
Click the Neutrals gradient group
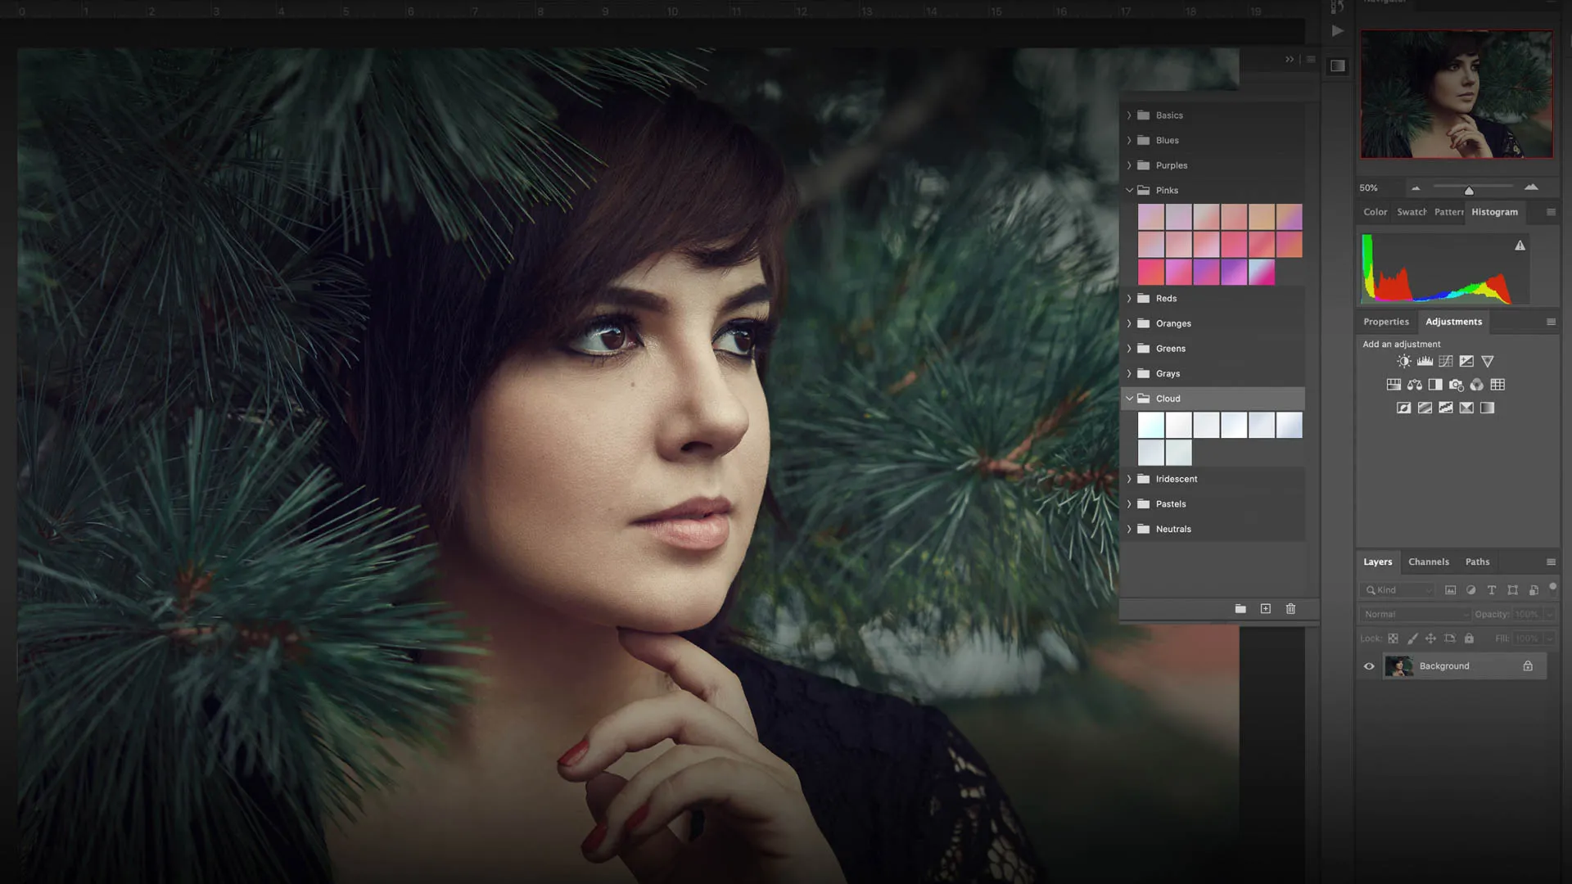1172,530
